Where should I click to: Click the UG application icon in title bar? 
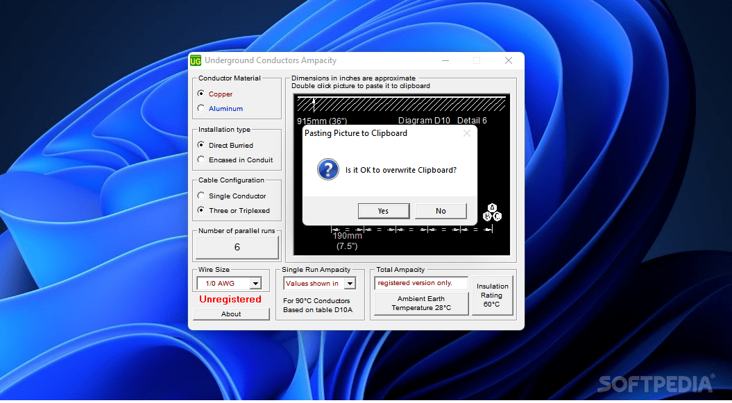click(196, 60)
